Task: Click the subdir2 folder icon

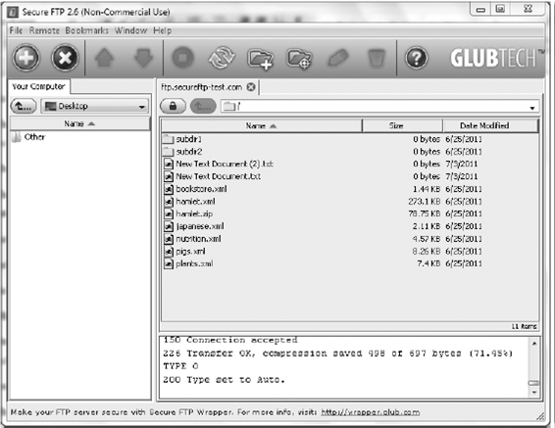Action: coord(169,152)
